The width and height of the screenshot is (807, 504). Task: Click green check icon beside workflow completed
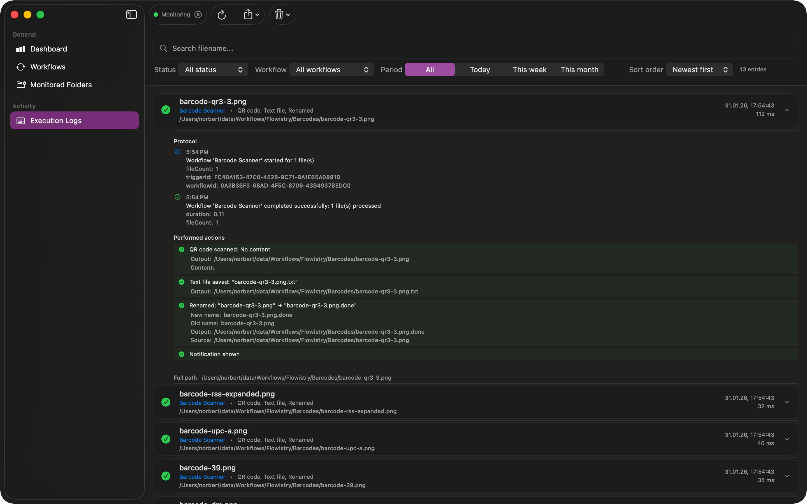178,197
